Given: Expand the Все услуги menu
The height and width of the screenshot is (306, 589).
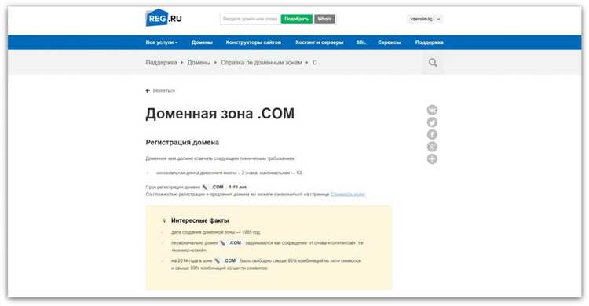Looking at the screenshot, I should [162, 42].
